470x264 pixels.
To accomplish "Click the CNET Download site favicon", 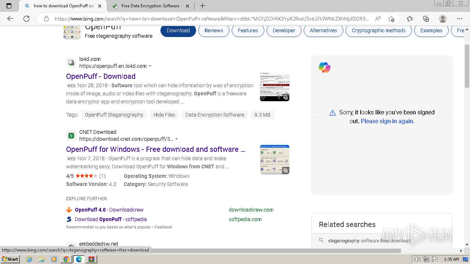I will click(71, 136).
